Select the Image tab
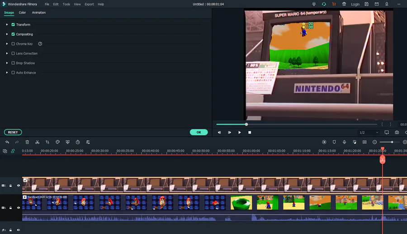407x234 pixels. [9, 13]
